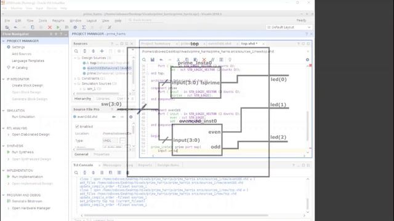Open the File menu
The height and width of the screenshot is (221, 394).
coord(7,20)
